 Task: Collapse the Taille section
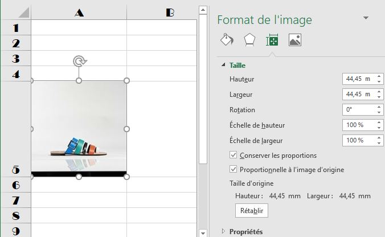(x=223, y=65)
